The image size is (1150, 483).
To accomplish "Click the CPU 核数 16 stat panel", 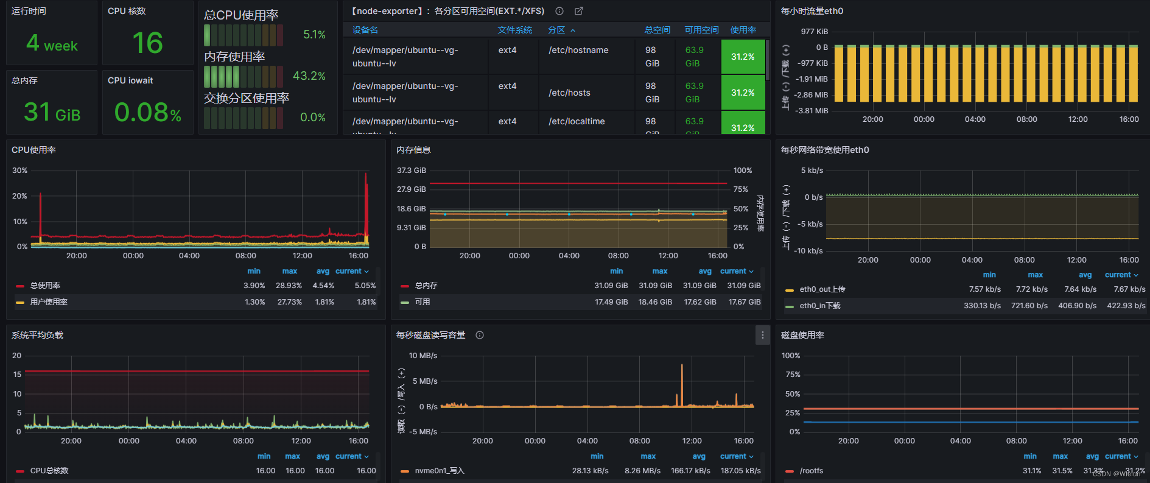I will pos(148,33).
